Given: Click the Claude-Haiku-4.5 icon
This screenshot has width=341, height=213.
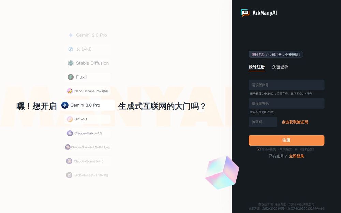Looking at the screenshot, I should coord(70,133).
